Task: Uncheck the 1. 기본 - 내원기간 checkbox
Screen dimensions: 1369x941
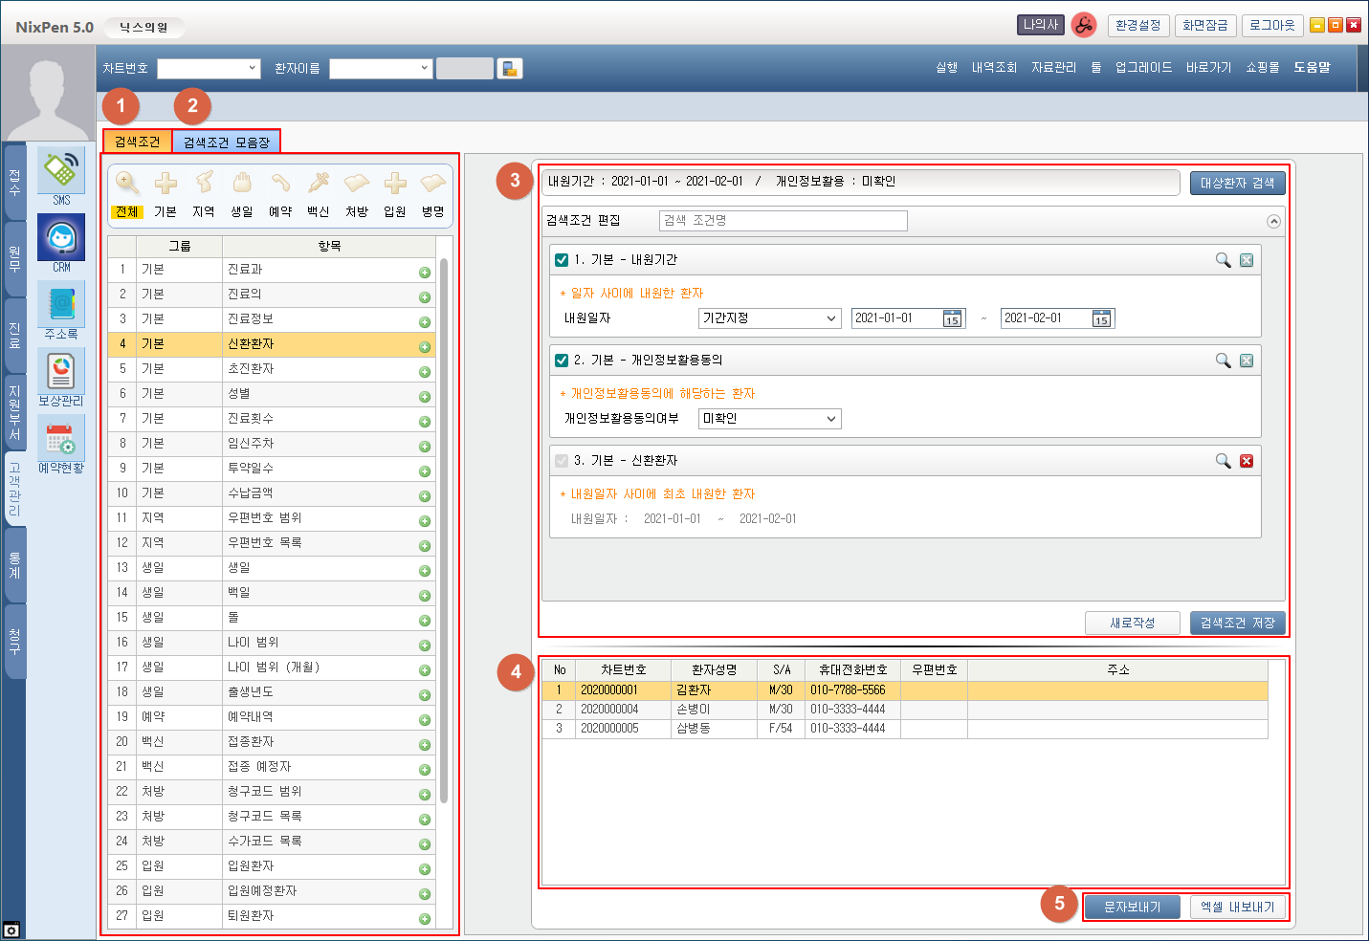Action: [x=562, y=260]
